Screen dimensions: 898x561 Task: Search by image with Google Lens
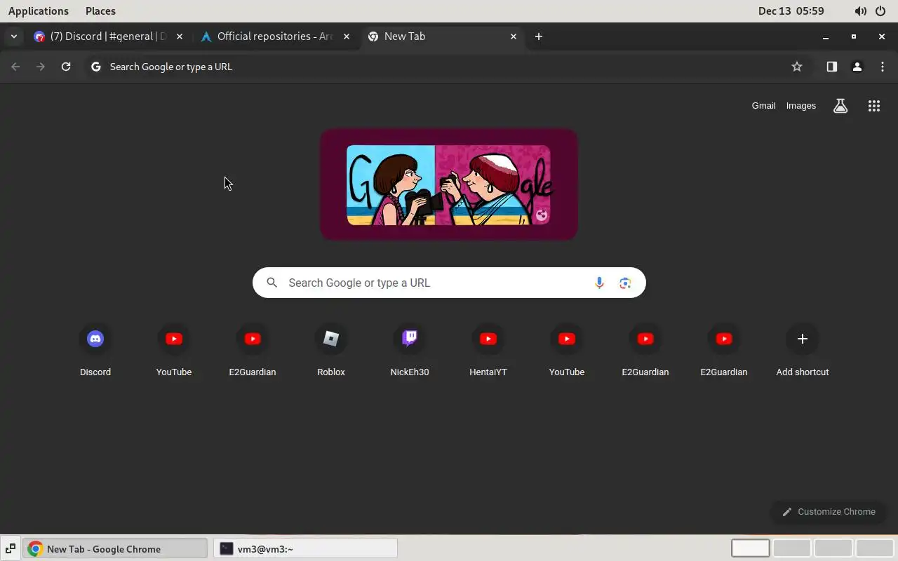pos(625,283)
